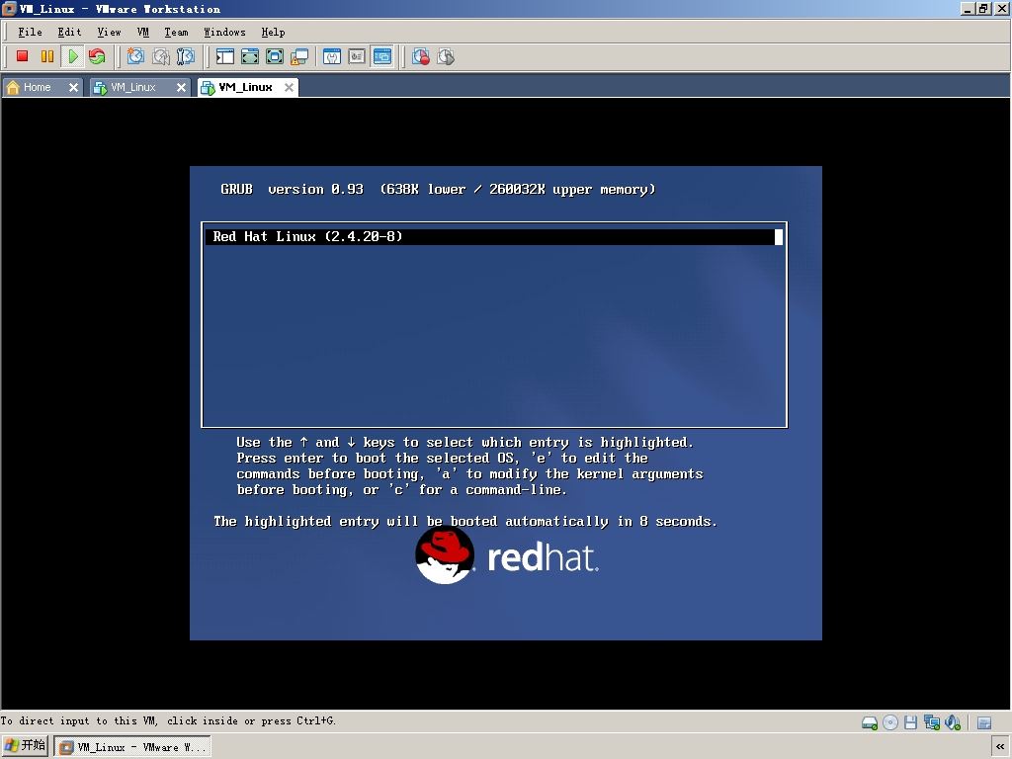Open the File menu
Viewport: 1012px width, 759px height.
(30, 32)
